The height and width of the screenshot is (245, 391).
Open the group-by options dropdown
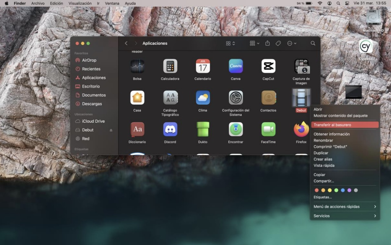(255, 43)
